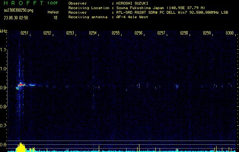Click the 0256 time marker
Screen dimensions: 239x152
[x=138, y=33]
